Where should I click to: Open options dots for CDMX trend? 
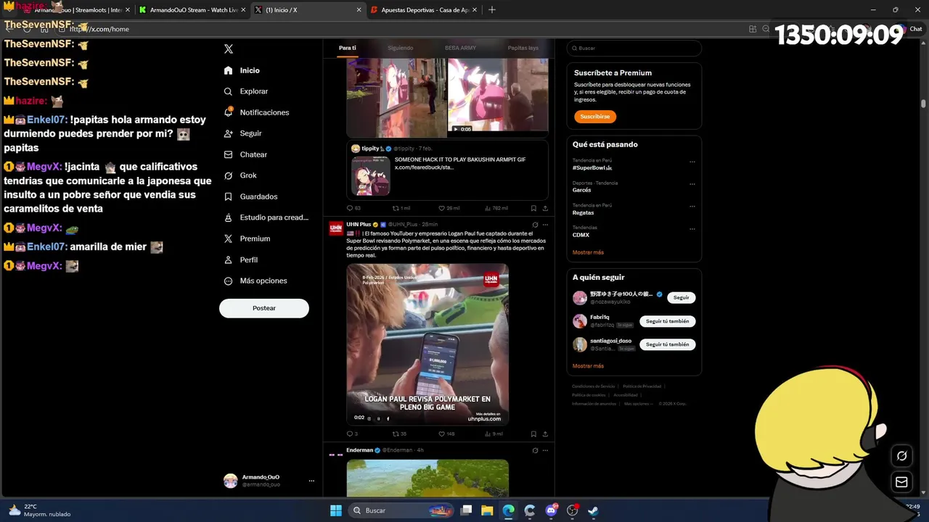(x=692, y=229)
